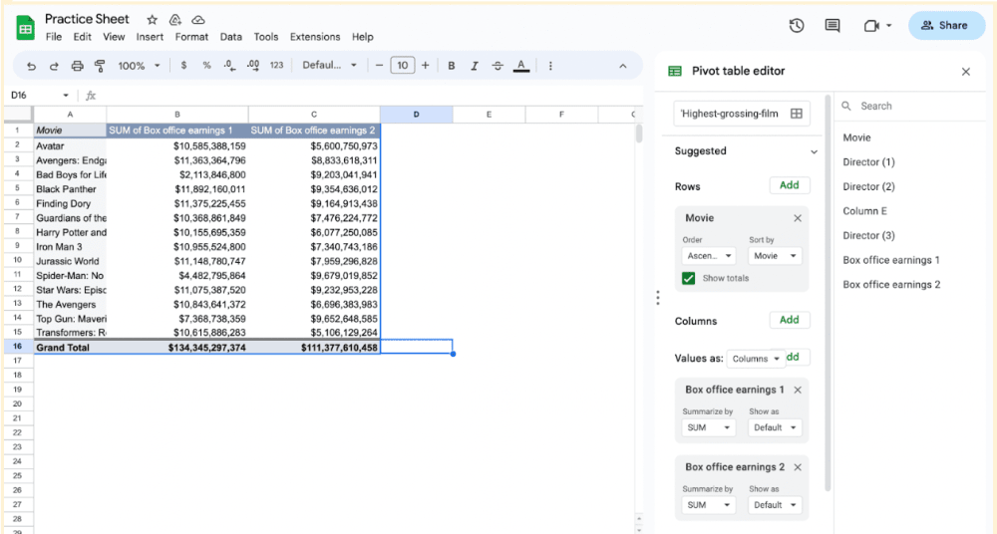Decrease decimal places
Screen dimensions: 997x534
coord(229,65)
